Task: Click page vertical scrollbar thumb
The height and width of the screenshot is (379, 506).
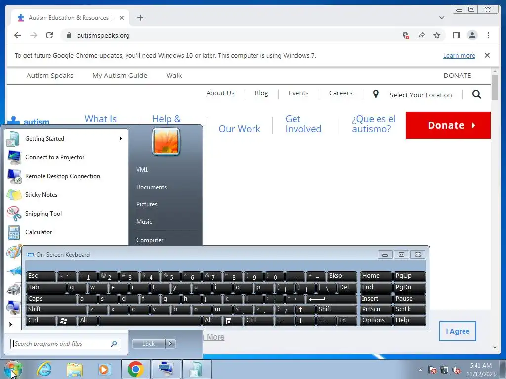Action: coord(495,87)
